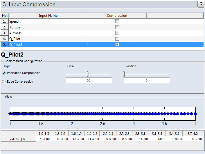Select row number 1 header button
The height and width of the screenshot is (154, 205).
5,21
